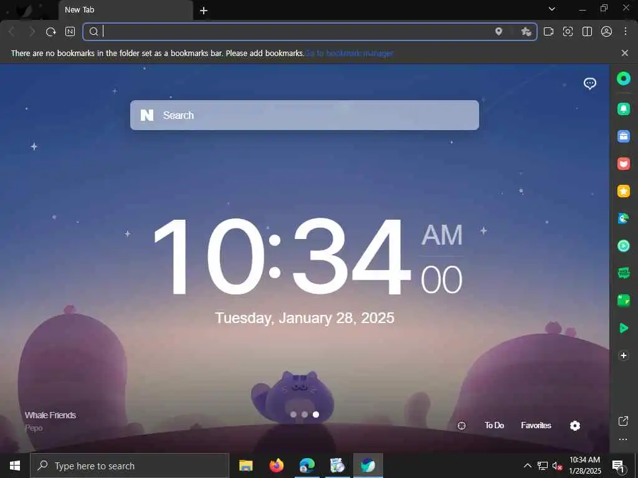This screenshot has width=638, height=478.
Task: Open the Favorites panel
Action: 536,425
